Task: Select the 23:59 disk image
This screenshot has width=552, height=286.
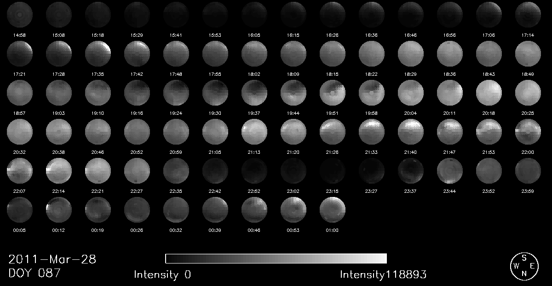Action: [x=528, y=170]
